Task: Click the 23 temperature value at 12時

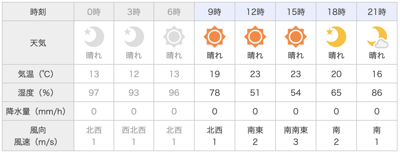Action: point(255,74)
